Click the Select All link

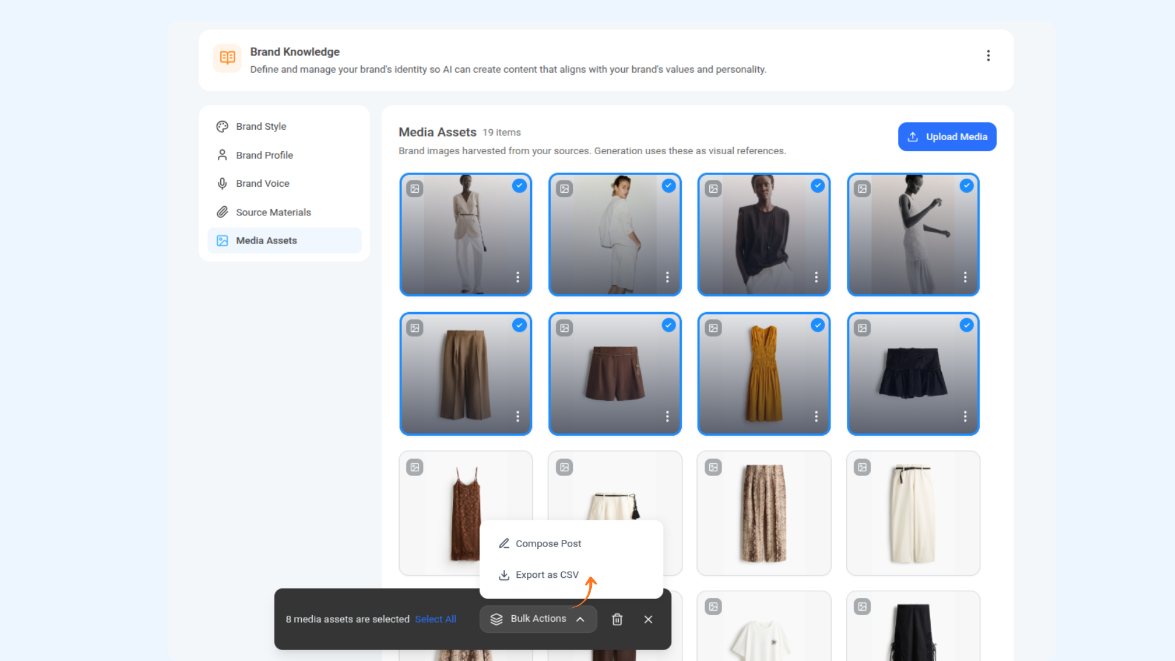point(436,619)
